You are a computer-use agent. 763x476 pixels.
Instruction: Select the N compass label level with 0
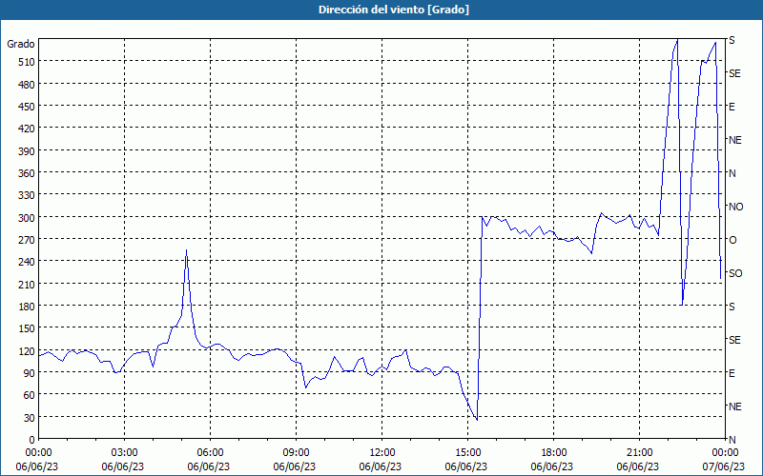click(732, 440)
